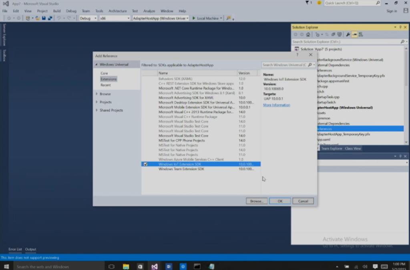Sort by the Version column header
Viewport: 410px width, 270px height.
coord(247,73)
